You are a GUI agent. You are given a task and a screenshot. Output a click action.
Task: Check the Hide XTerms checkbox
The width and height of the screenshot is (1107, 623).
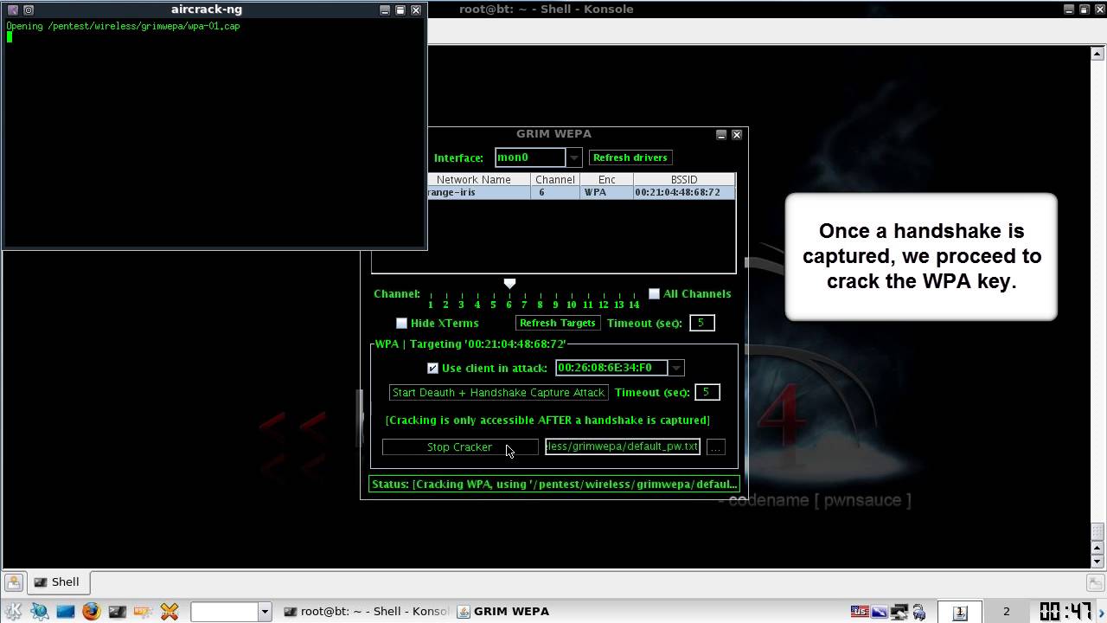coord(401,323)
